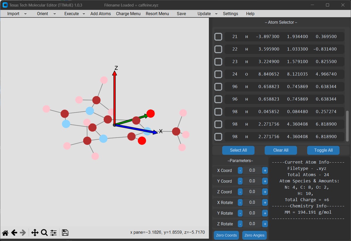Screen dimensions: 351x241
Task: Decrease Z Coord with minus button
Action: click(x=240, y=192)
